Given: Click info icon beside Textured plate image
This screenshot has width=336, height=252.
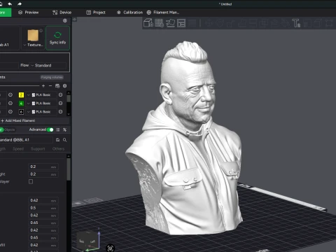Looking at the screenshot, I should (41, 31).
